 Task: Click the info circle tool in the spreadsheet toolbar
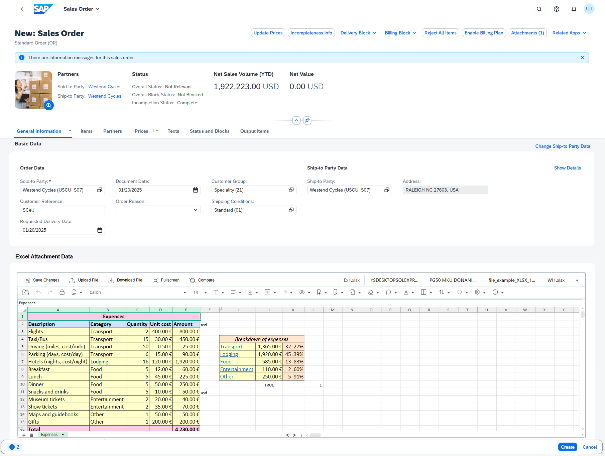(495, 292)
